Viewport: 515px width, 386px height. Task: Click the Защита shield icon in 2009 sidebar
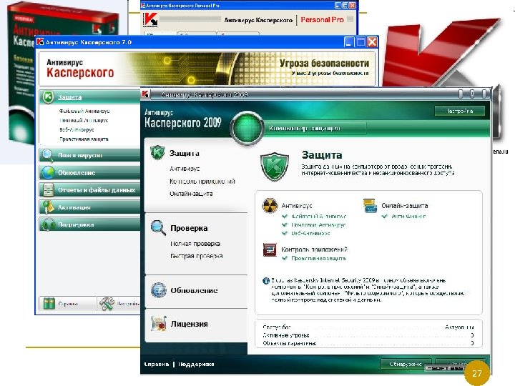tap(157, 153)
